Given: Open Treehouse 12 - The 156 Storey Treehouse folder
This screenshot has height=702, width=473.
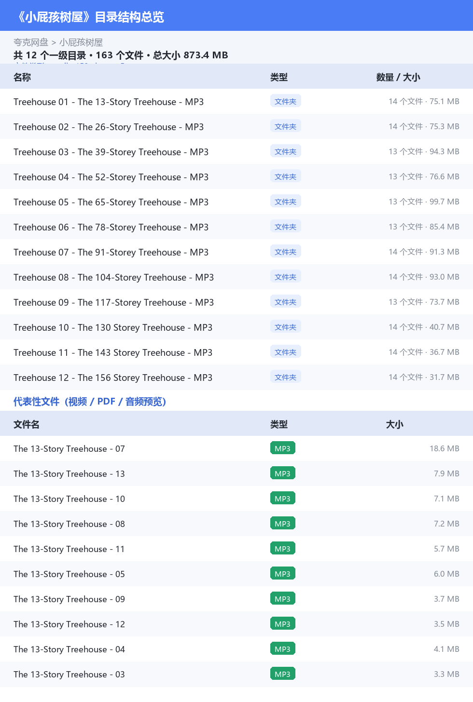Looking at the screenshot, I should tap(236, 377).
